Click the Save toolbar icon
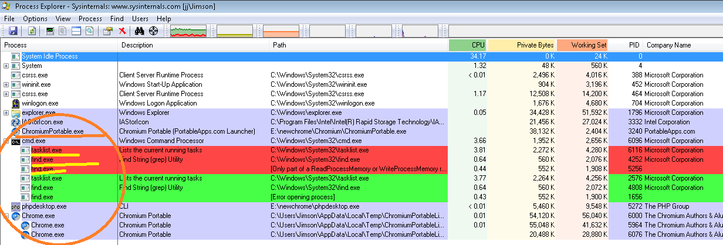Image resolution: width=723 pixels, height=245 pixels. tap(13, 30)
